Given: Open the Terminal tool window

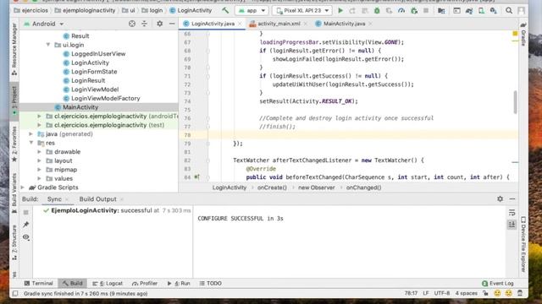Looking at the screenshot, I should point(39,284).
